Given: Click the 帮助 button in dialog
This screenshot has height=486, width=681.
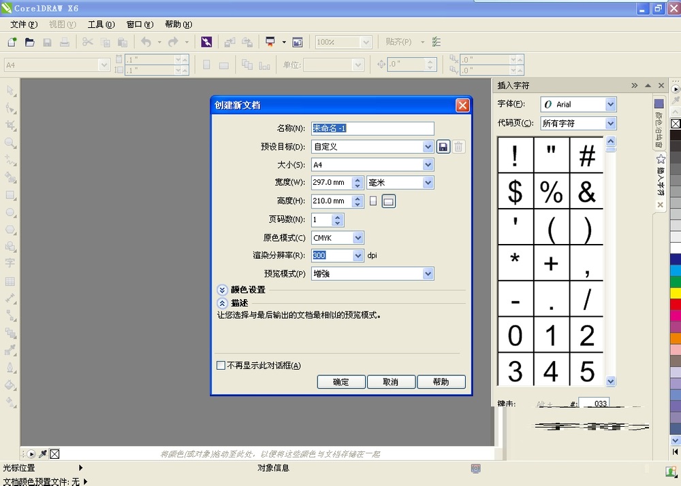Looking at the screenshot, I should tap(441, 382).
